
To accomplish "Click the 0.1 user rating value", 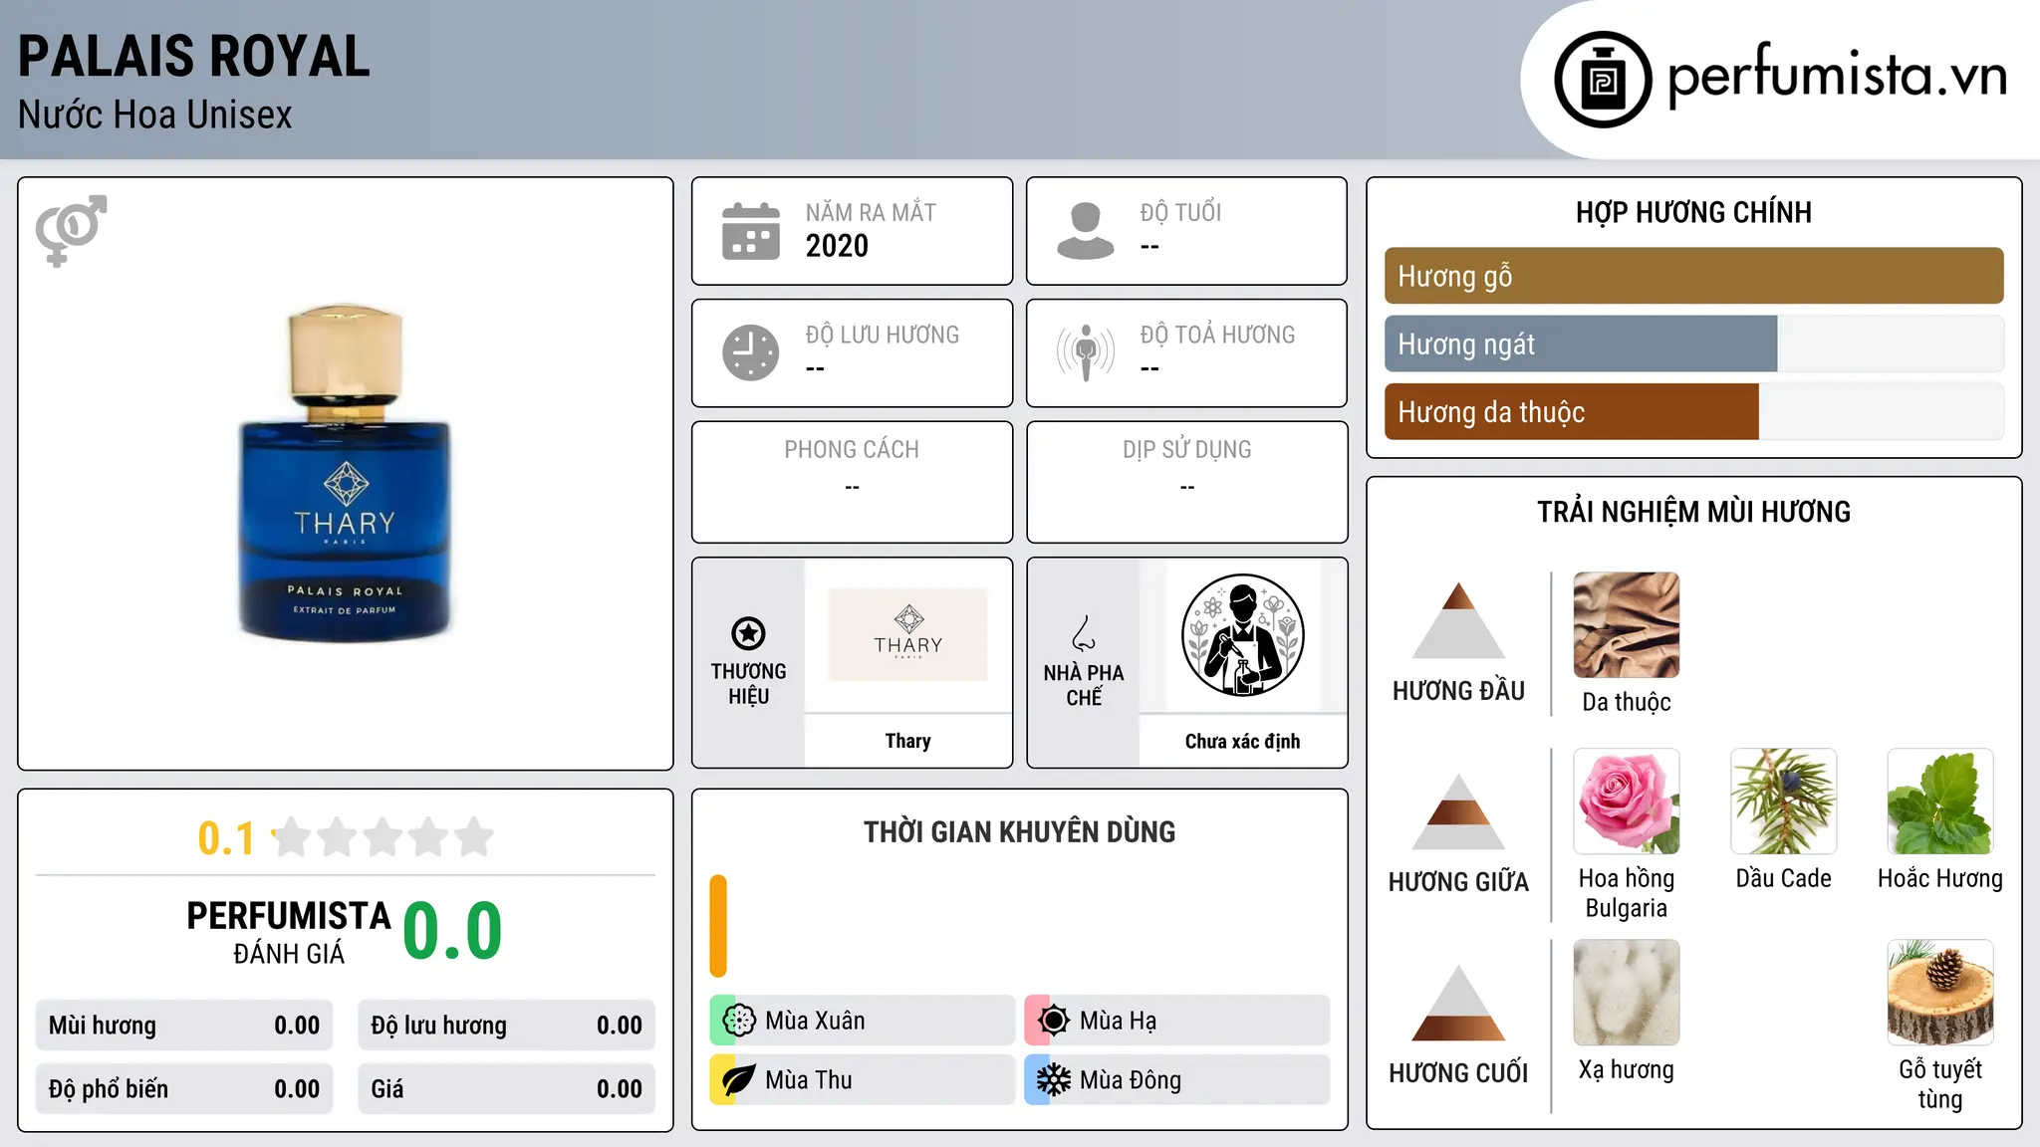I will click(x=226, y=838).
